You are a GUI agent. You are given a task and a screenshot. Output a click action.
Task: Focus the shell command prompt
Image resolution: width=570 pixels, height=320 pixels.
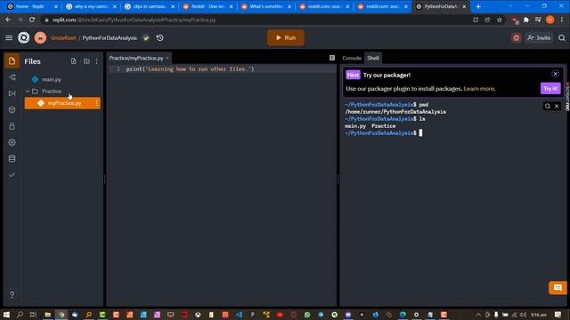point(420,133)
